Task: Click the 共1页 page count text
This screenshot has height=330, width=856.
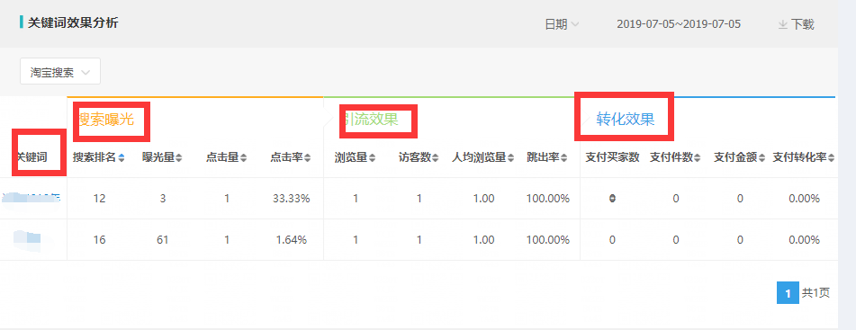Action: (815, 293)
